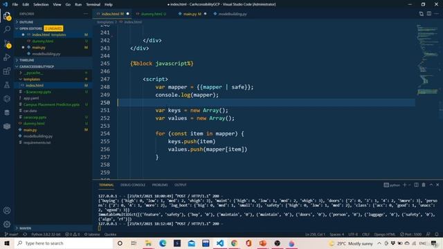Open Microsoft Edge from the taskbar

tap(163, 243)
